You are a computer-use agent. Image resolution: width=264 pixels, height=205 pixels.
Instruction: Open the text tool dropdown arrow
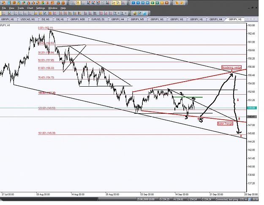(x=119, y=13)
